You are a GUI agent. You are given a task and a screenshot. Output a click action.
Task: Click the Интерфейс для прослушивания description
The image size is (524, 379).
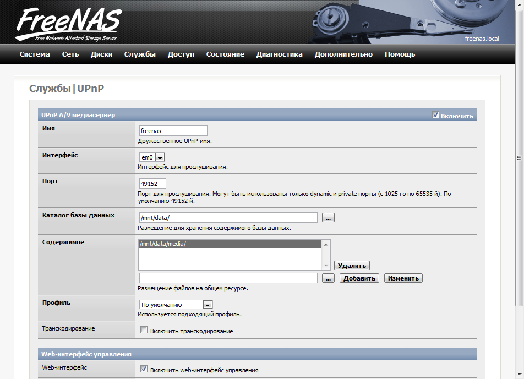point(183,167)
